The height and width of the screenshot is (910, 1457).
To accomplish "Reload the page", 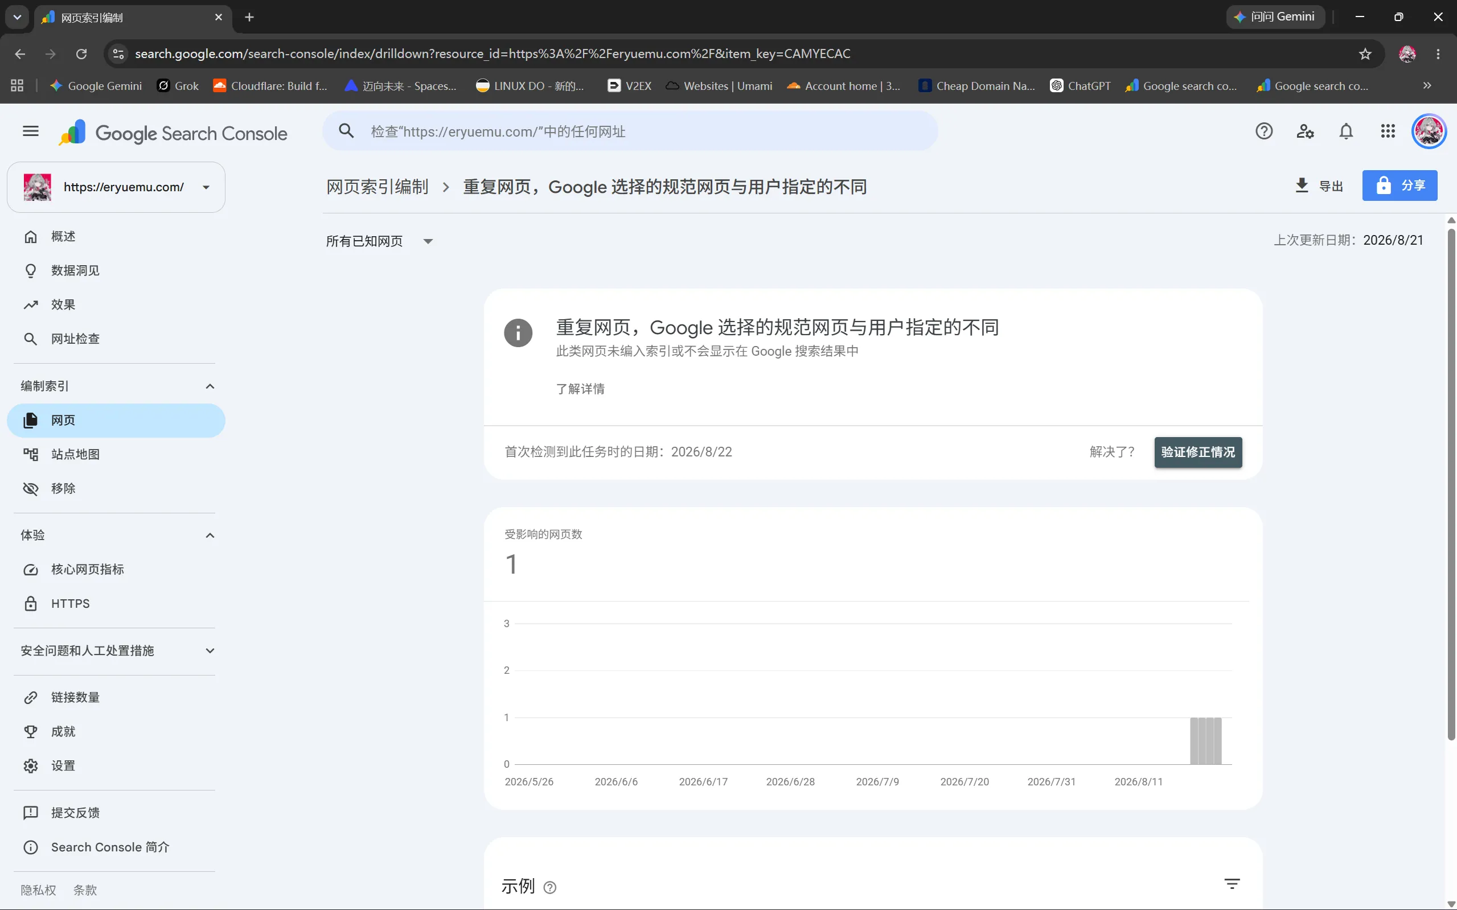I will pyautogui.click(x=81, y=54).
